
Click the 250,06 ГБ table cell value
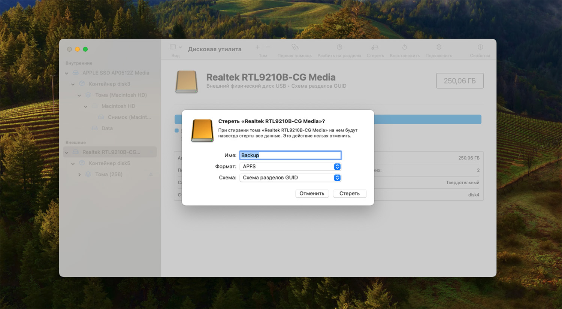tap(469, 158)
